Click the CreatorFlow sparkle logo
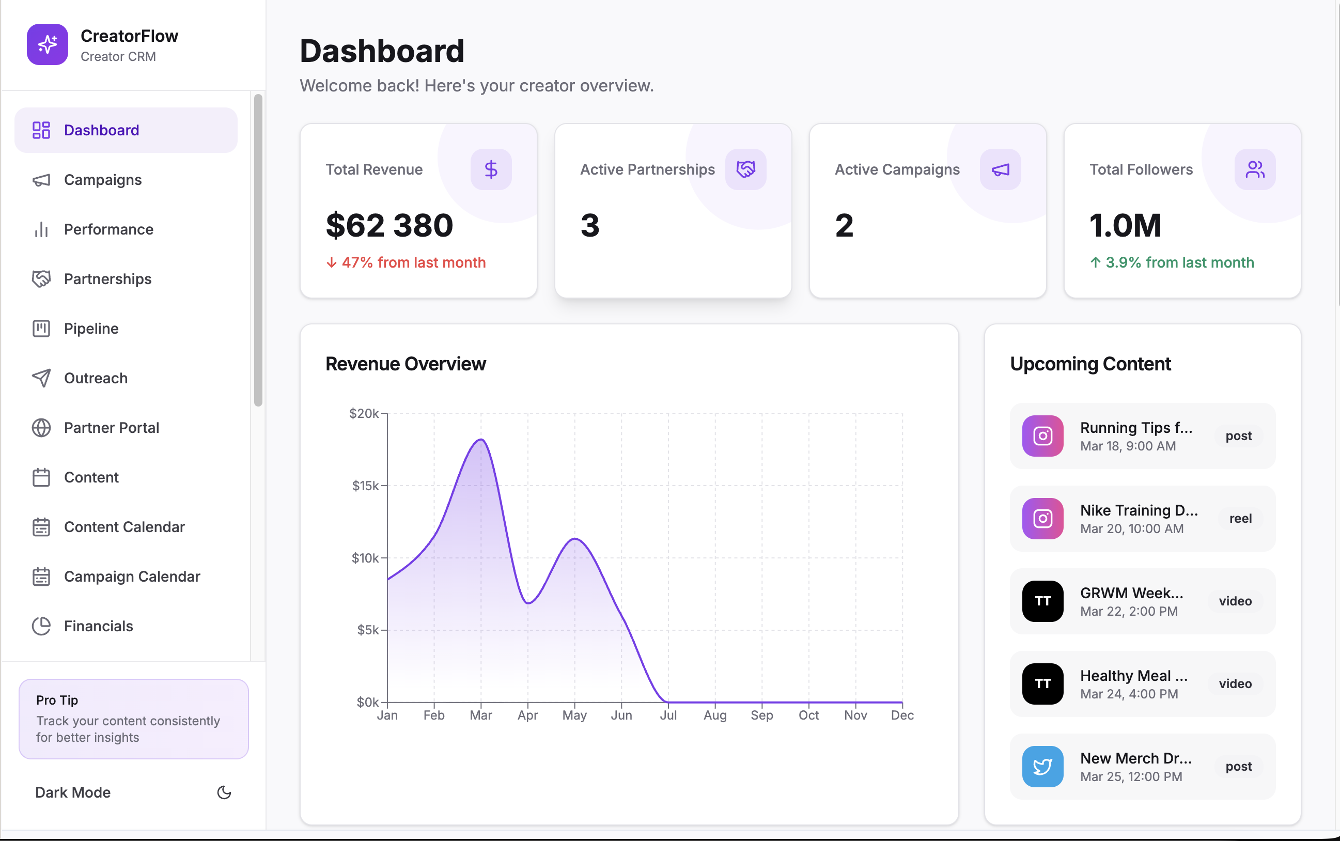 point(48,44)
